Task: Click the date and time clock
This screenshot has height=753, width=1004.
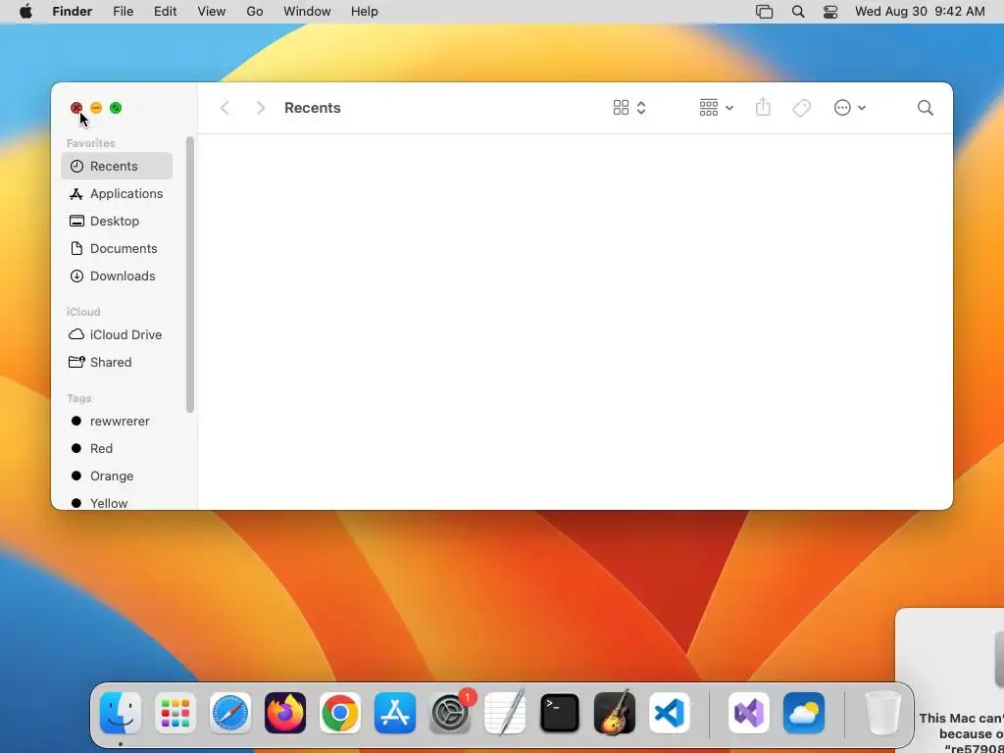Action: 920,12
